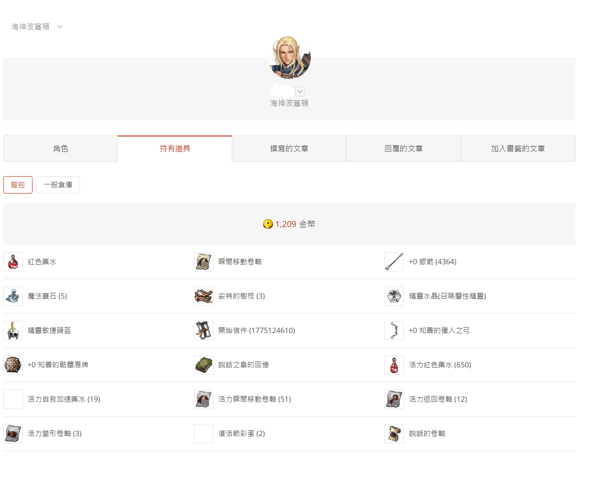Image resolution: width=606 pixels, height=482 pixels.
Task: Open the 撰寫的文章 tab
Action: (289, 149)
